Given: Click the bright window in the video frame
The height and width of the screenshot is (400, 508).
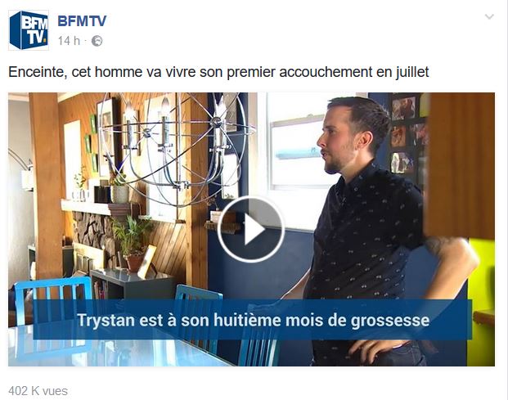Looking at the screenshot, I should click(x=293, y=152).
